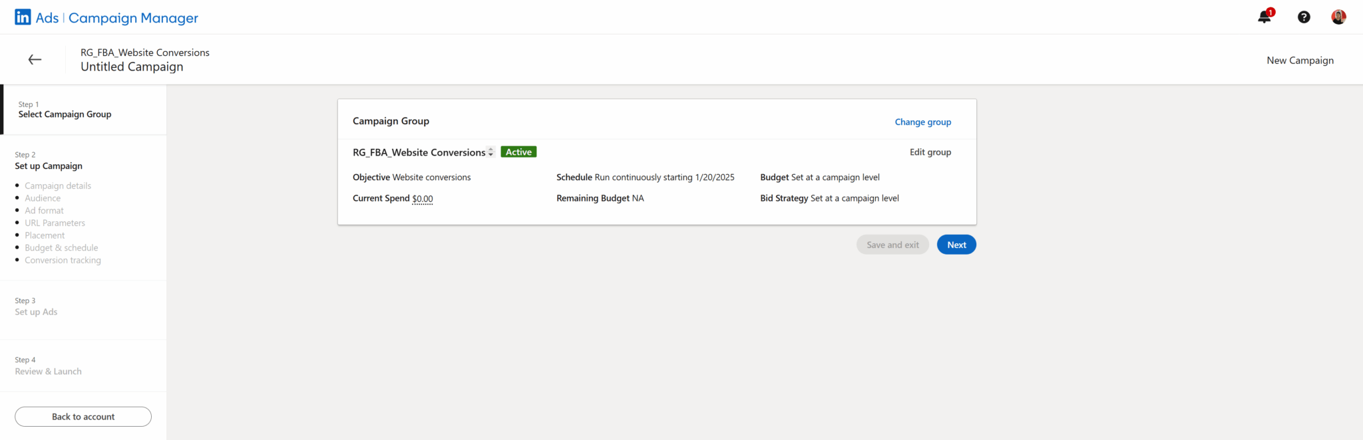This screenshot has height=440, width=1363.
Task: Click the Bid Strategy 'Set at a campaign level' text
Action: coord(855,198)
